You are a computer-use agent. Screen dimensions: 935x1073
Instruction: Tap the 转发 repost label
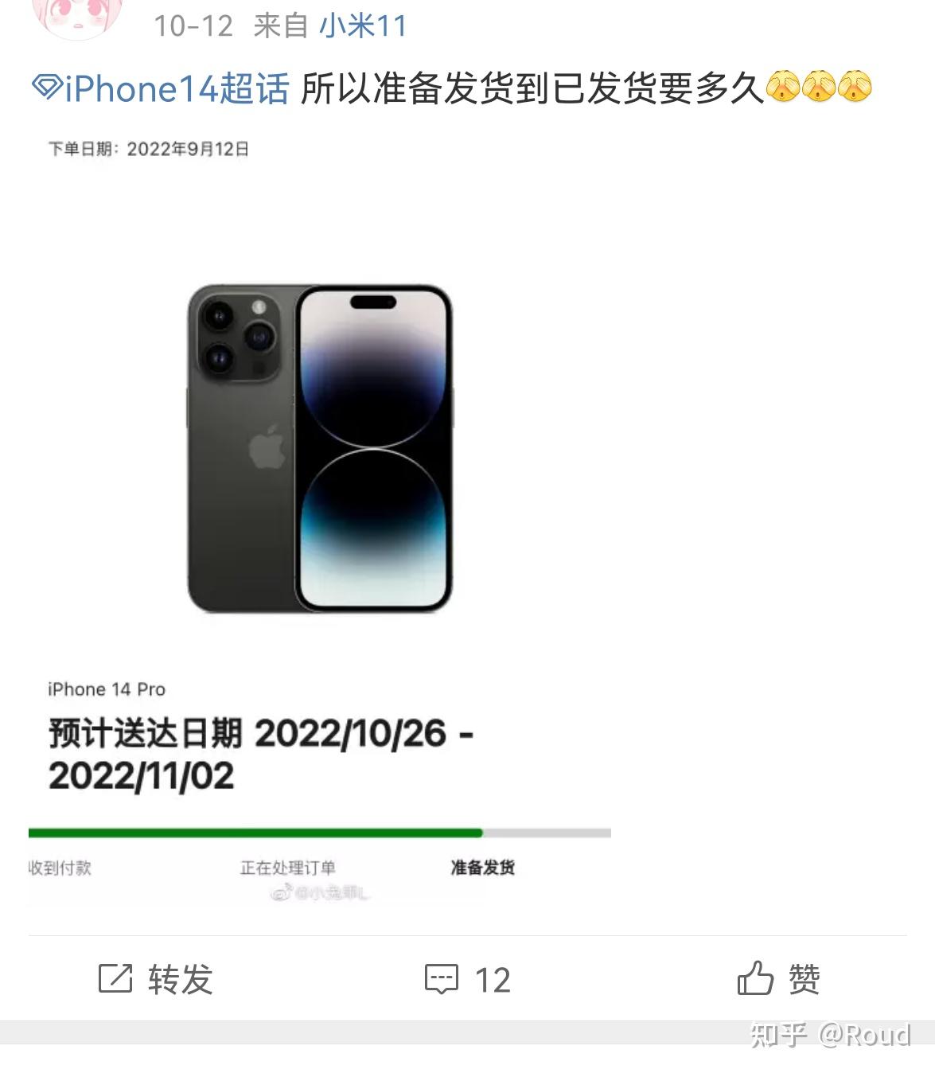pyautogui.click(x=180, y=979)
